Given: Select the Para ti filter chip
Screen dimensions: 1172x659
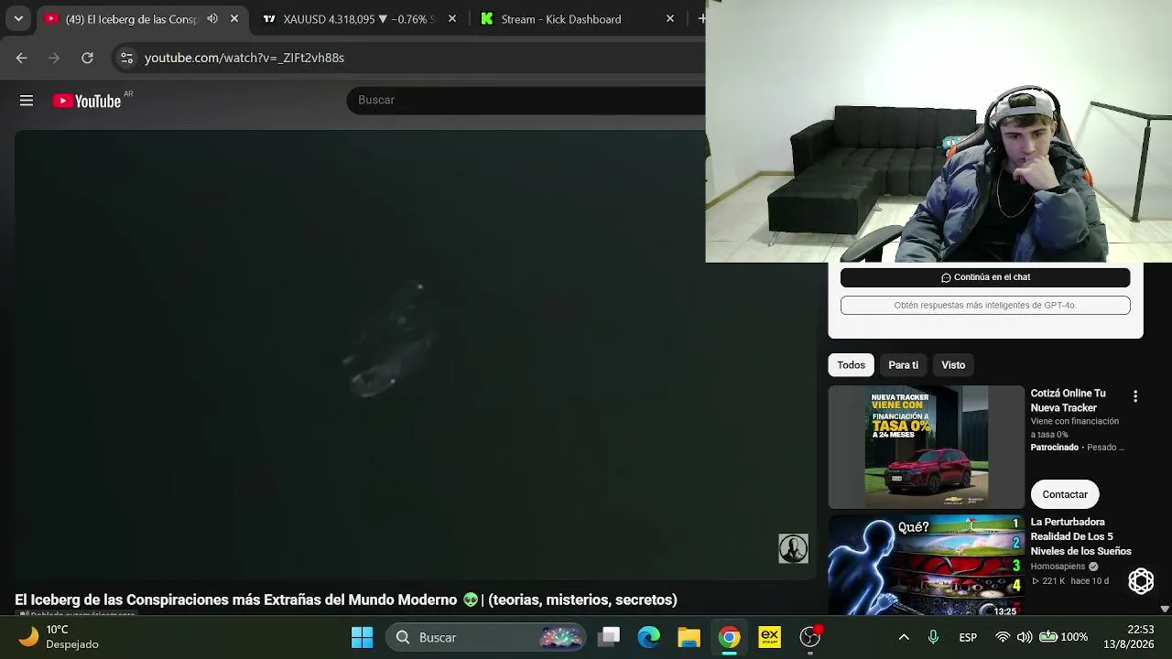Looking at the screenshot, I should 903,365.
